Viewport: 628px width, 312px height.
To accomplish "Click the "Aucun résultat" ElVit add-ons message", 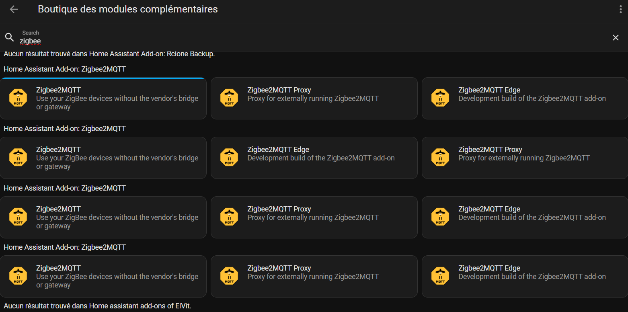I will coord(98,306).
